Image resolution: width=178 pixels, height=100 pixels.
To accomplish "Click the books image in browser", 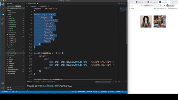I will coord(159,21).
